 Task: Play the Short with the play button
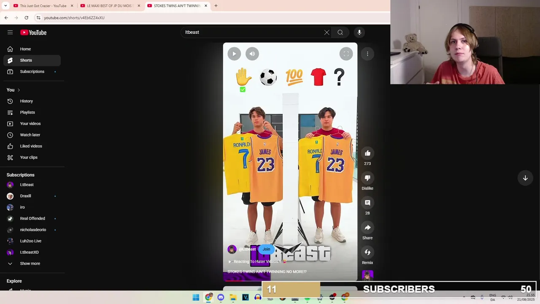(234, 54)
